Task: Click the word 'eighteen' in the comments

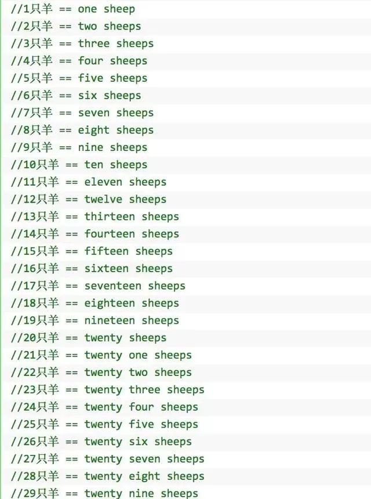Action: pos(110,303)
